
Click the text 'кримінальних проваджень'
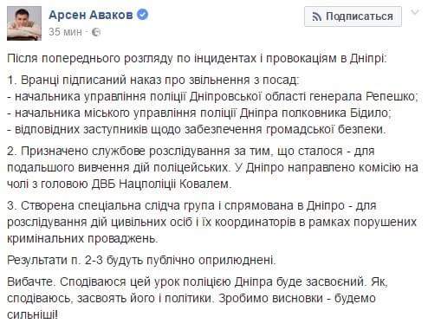click(x=82, y=239)
